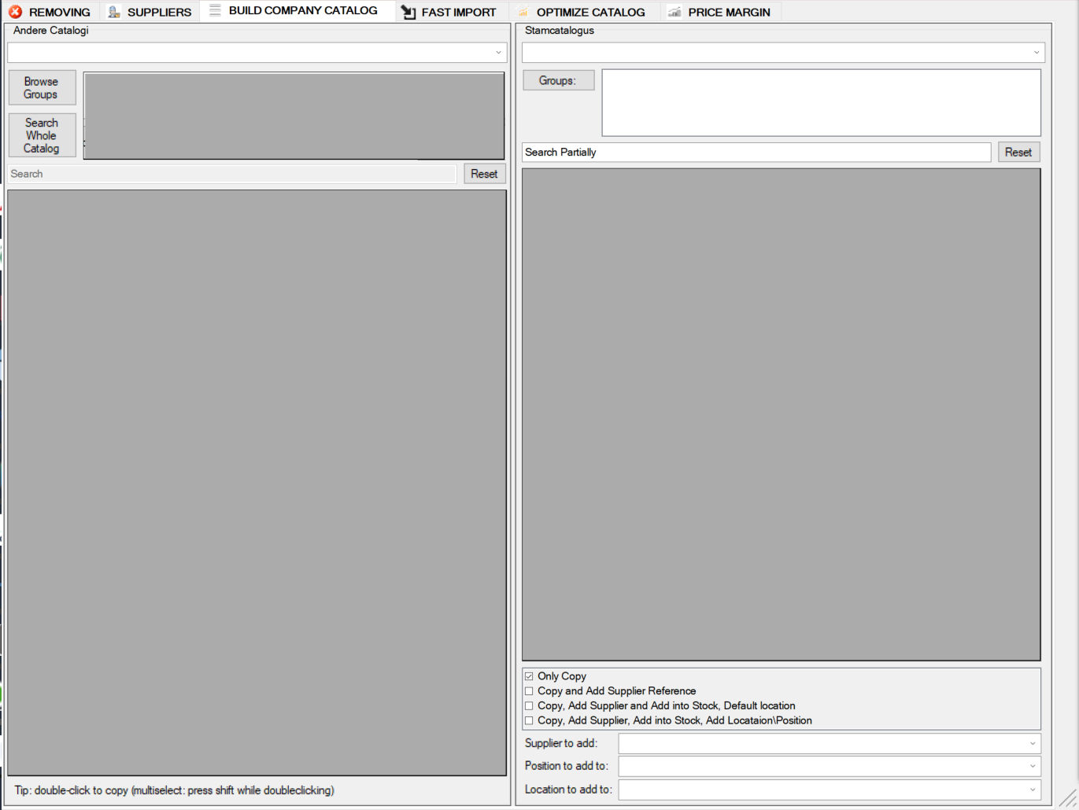This screenshot has width=1079, height=810.
Task: Go to the FAST IMPORT tab
Action: 451,12
